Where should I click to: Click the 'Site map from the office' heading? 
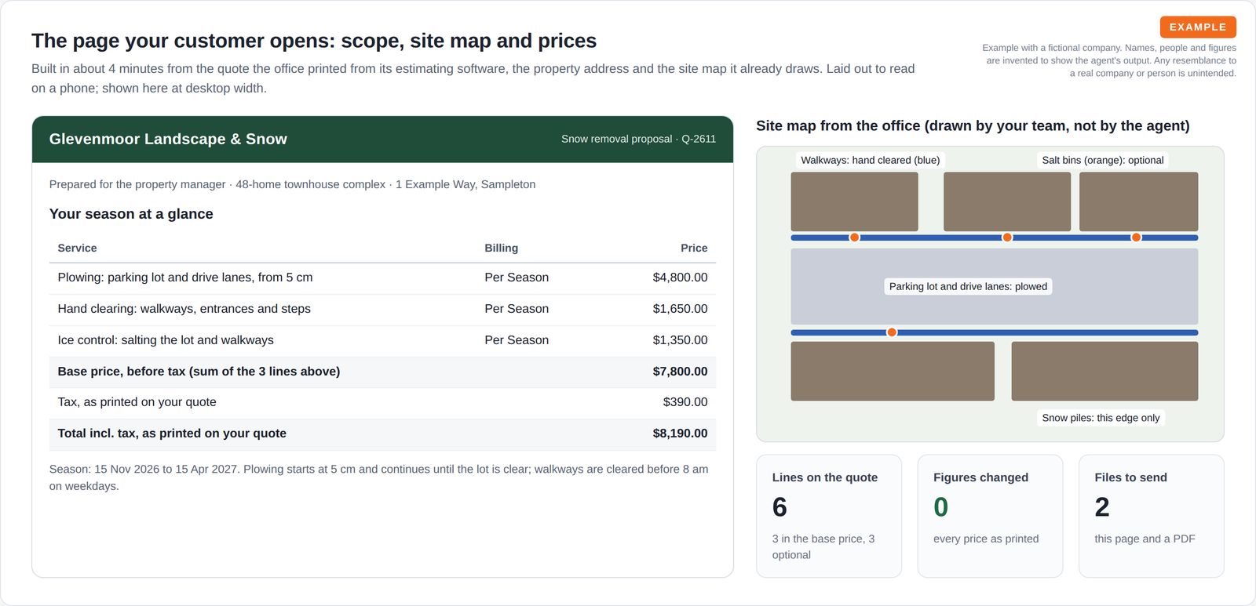pyautogui.click(x=973, y=125)
